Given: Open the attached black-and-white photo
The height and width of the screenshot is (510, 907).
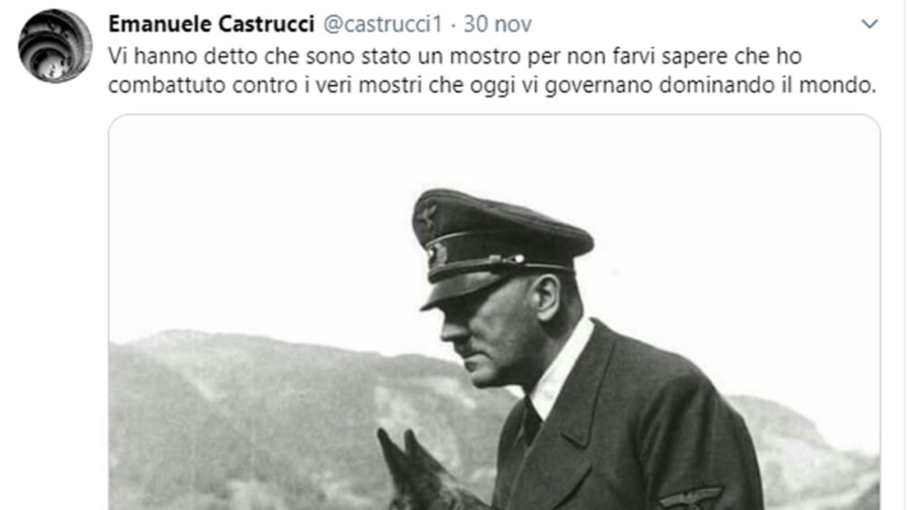Looking at the screenshot, I should (x=494, y=313).
